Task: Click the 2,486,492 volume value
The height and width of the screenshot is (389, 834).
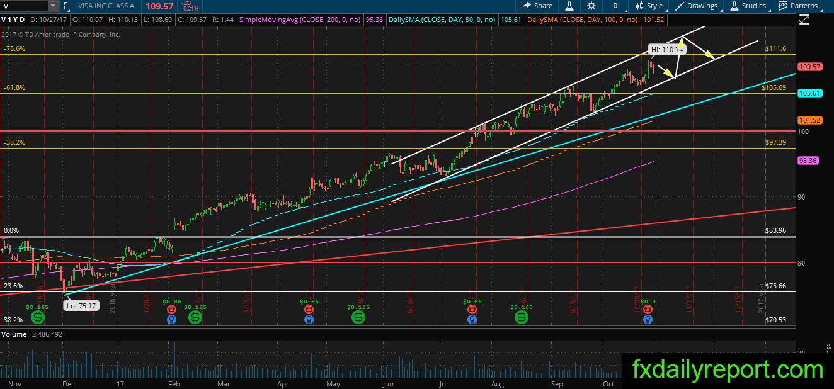Action: (x=46, y=334)
